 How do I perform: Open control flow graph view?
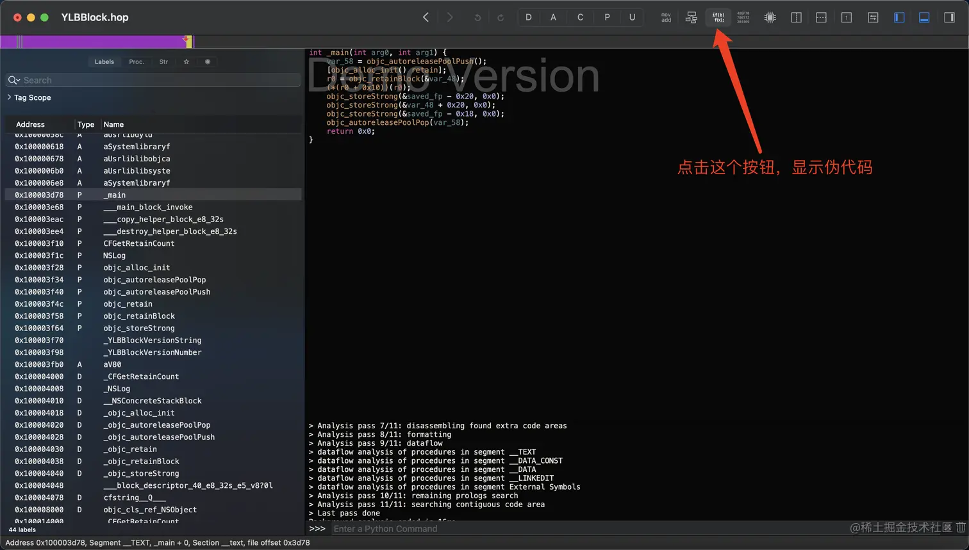[691, 17]
